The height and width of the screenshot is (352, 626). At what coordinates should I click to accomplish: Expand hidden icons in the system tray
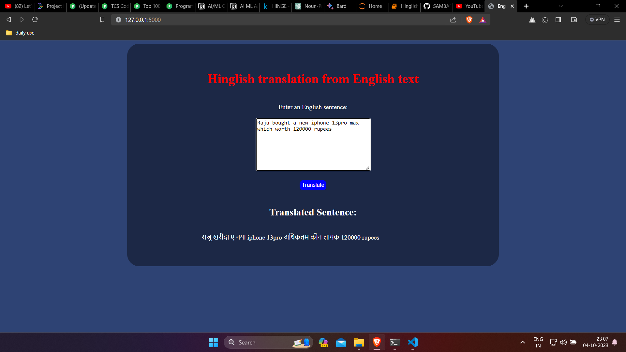[x=522, y=343]
